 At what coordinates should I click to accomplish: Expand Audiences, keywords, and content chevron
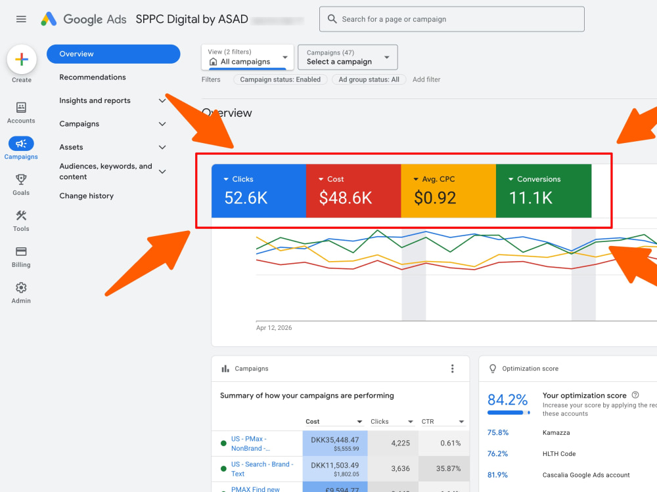click(162, 171)
